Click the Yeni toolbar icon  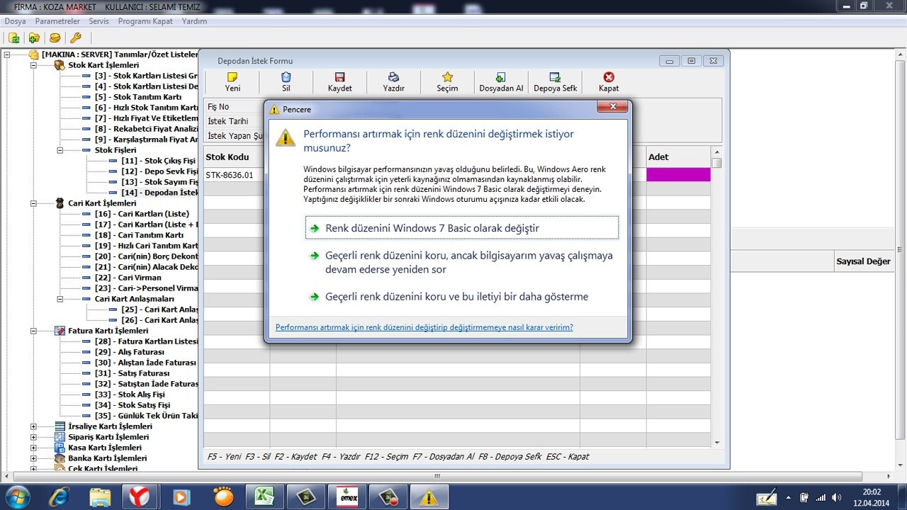[x=232, y=77]
